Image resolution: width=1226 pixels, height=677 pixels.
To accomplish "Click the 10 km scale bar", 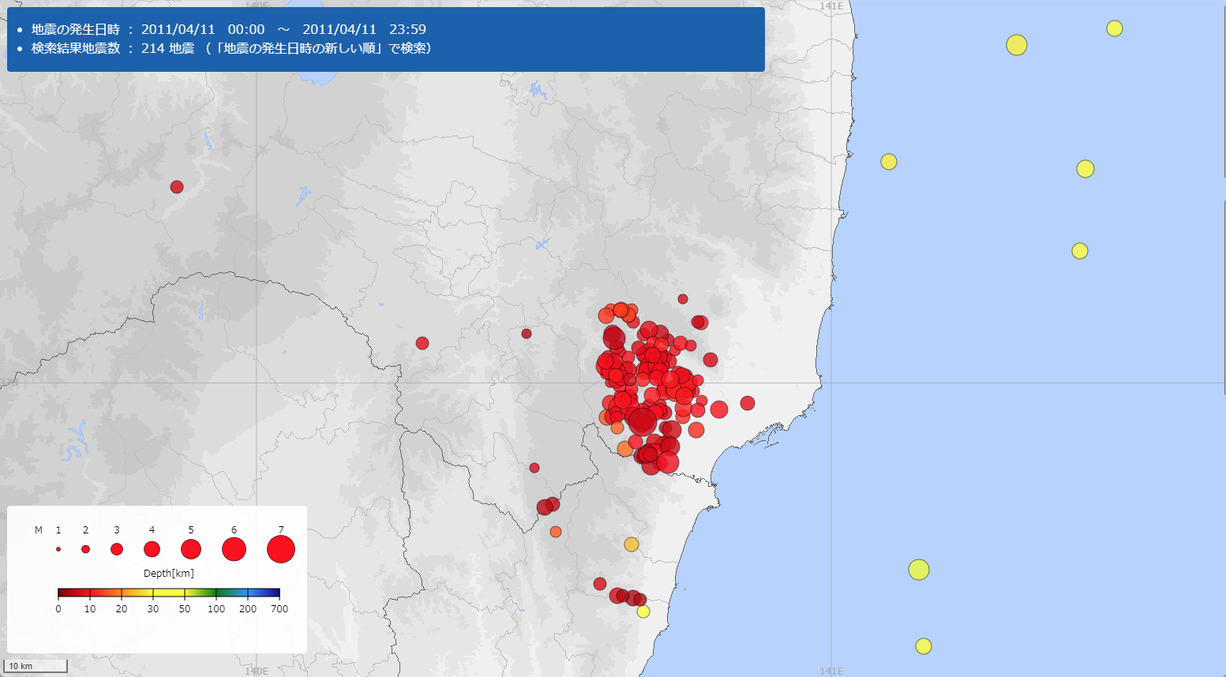I will (x=36, y=666).
